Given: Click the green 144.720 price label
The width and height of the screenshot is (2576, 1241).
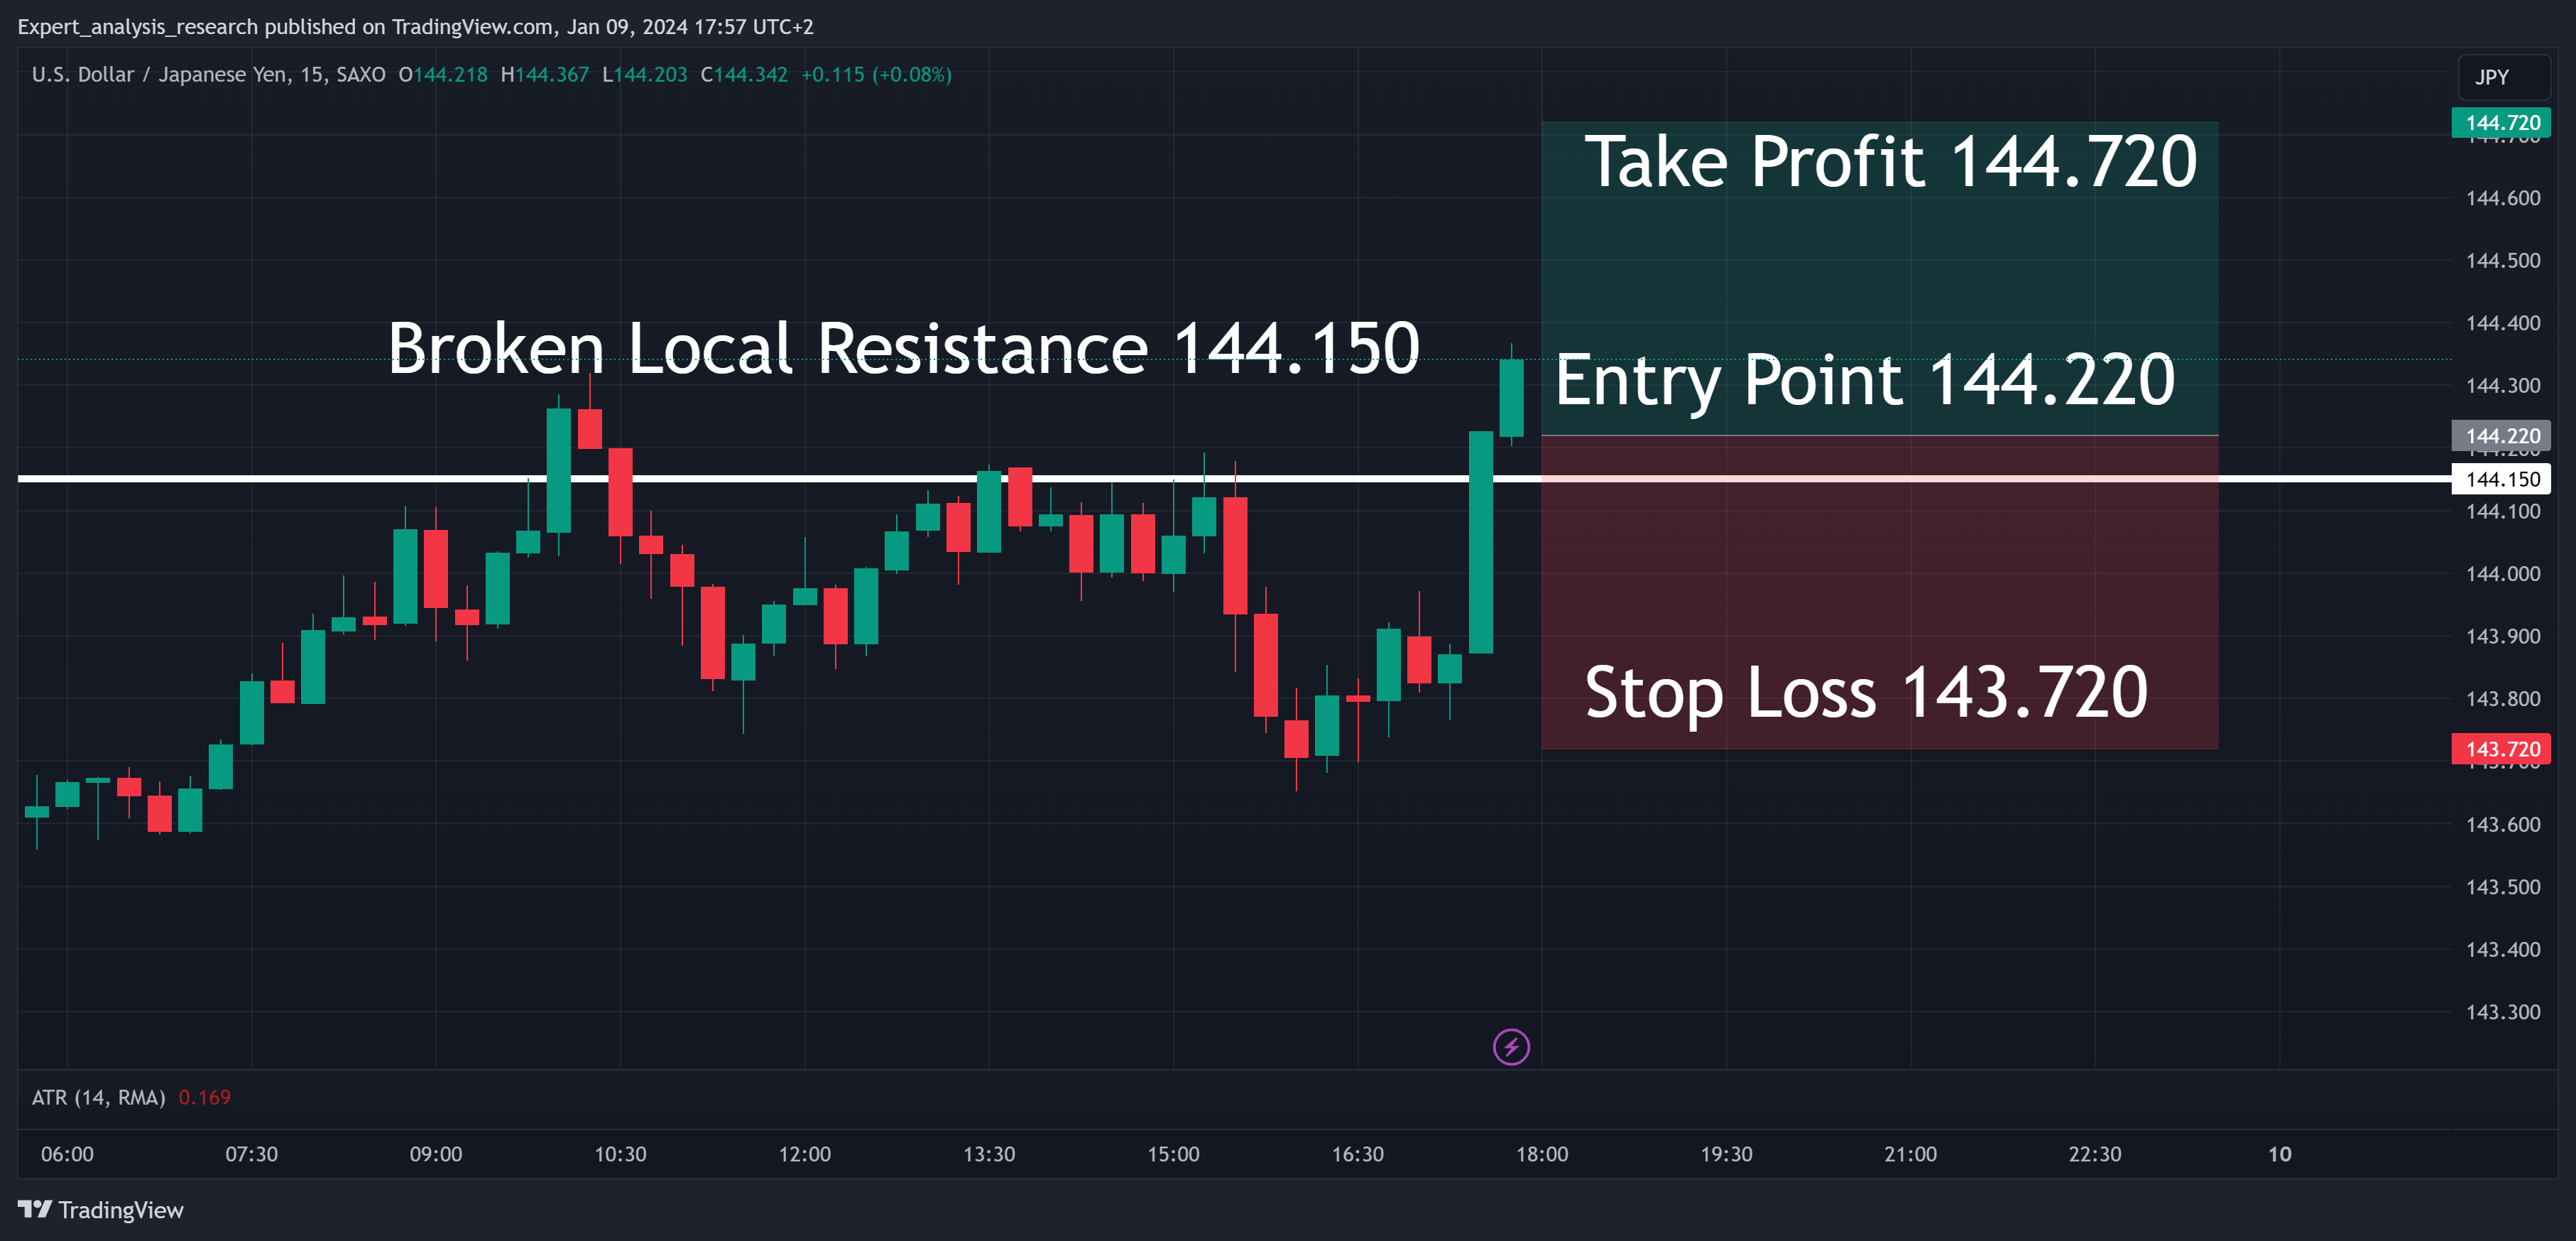Looking at the screenshot, I should (x=2501, y=123).
